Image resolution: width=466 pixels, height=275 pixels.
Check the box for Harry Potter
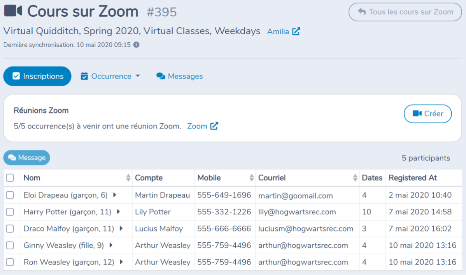pyautogui.click(x=10, y=212)
